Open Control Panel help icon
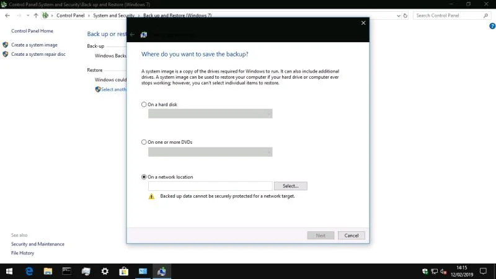 point(492,26)
